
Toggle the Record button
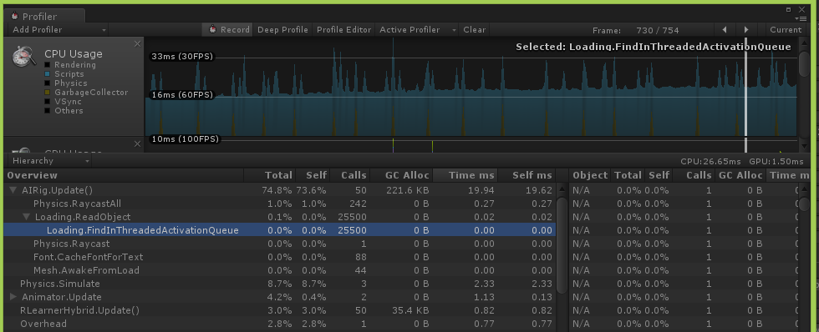[x=227, y=30]
